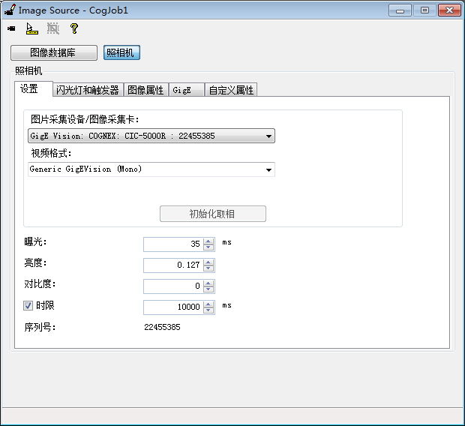Image resolution: width=465 pixels, height=426 pixels.
Task: Increase the 曝光 exposure with the up arrow
Action: (208, 241)
